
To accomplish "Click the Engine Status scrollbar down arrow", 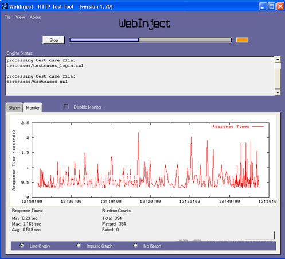I will point(278,92).
